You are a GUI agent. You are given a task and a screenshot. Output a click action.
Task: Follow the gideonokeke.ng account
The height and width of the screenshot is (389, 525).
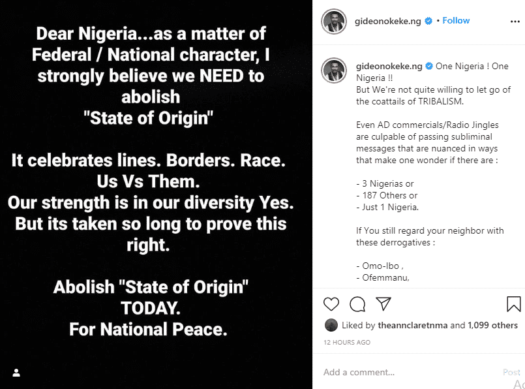(456, 21)
